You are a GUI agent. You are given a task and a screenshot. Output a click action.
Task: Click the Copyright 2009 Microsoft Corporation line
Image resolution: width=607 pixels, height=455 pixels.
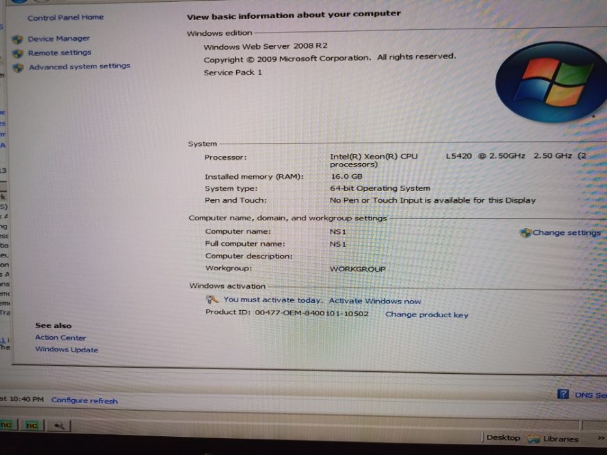coord(330,58)
